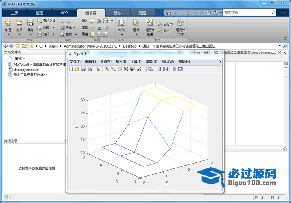Click the Users segment in the address path
Screen dimensions: 291x203
(53, 46)
